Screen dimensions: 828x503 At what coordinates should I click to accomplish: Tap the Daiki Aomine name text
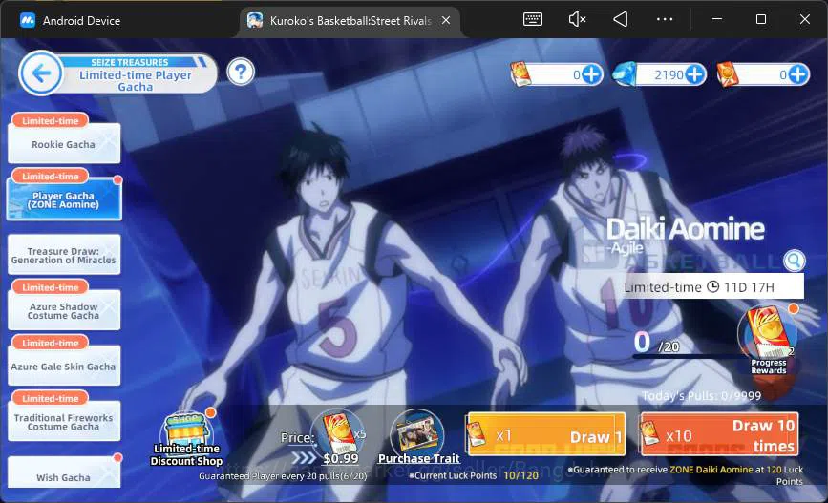pos(685,230)
